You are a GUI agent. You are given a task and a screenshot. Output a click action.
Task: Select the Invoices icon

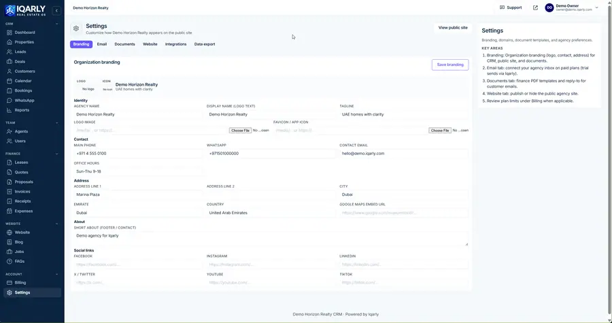[10, 192]
